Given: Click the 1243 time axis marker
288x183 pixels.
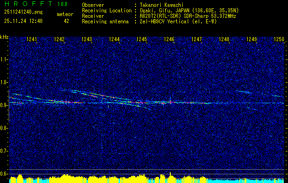Looking at the screenshot, I should tap(87, 39).
